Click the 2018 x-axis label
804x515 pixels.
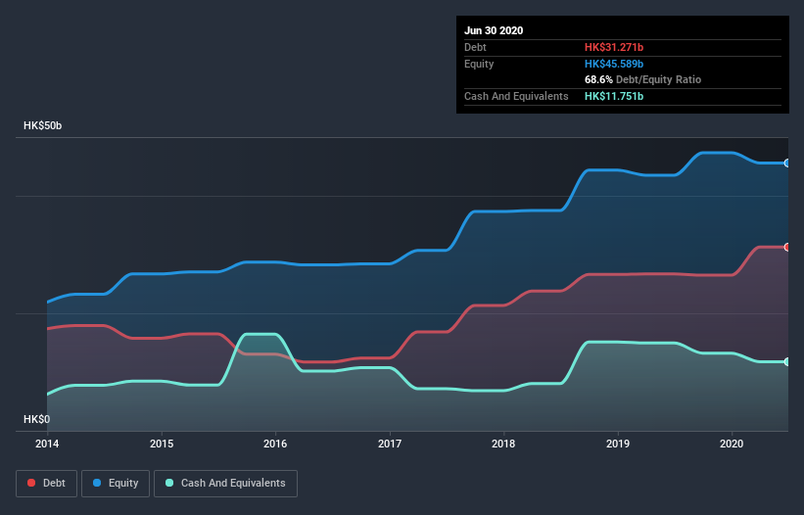tap(503, 444)
